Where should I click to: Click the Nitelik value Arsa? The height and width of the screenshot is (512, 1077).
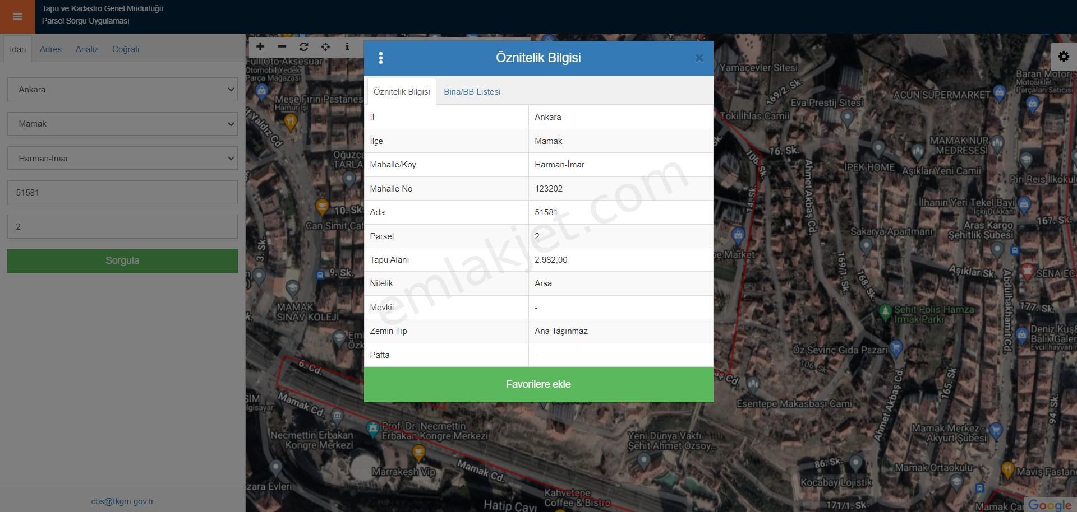tap(543, 283)
